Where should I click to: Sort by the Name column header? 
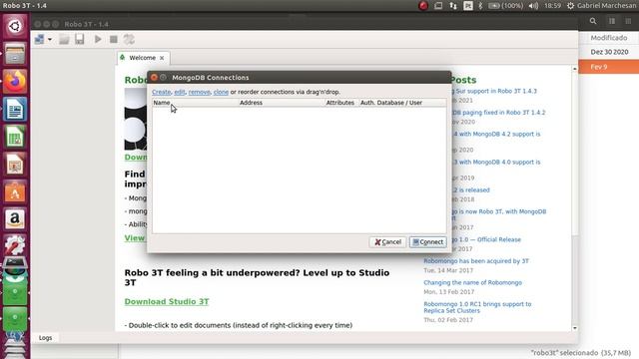[x=196, y=103]
